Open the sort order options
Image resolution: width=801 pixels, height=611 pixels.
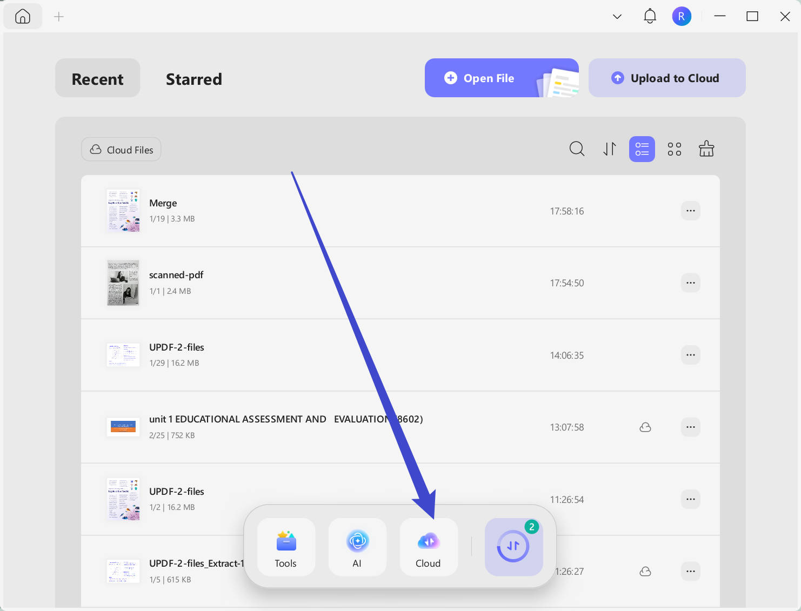[x=610, y=149]
